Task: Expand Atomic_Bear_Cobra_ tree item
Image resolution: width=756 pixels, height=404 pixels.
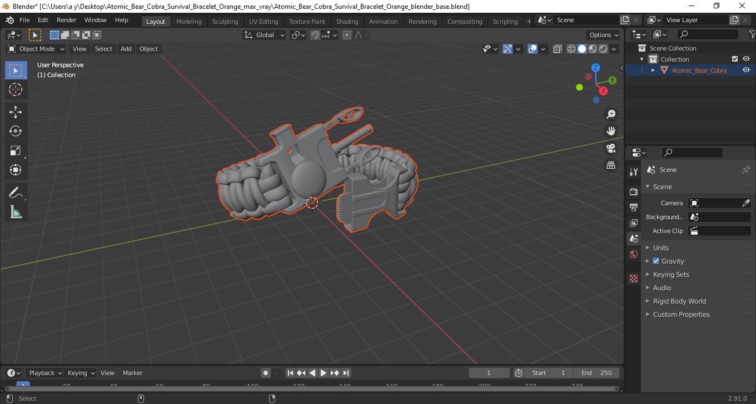Action: 653,70
